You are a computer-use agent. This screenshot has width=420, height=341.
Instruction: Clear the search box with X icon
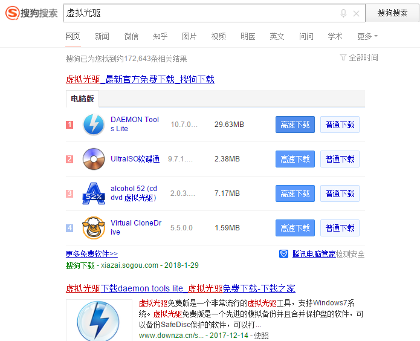(x=356, y=13)
